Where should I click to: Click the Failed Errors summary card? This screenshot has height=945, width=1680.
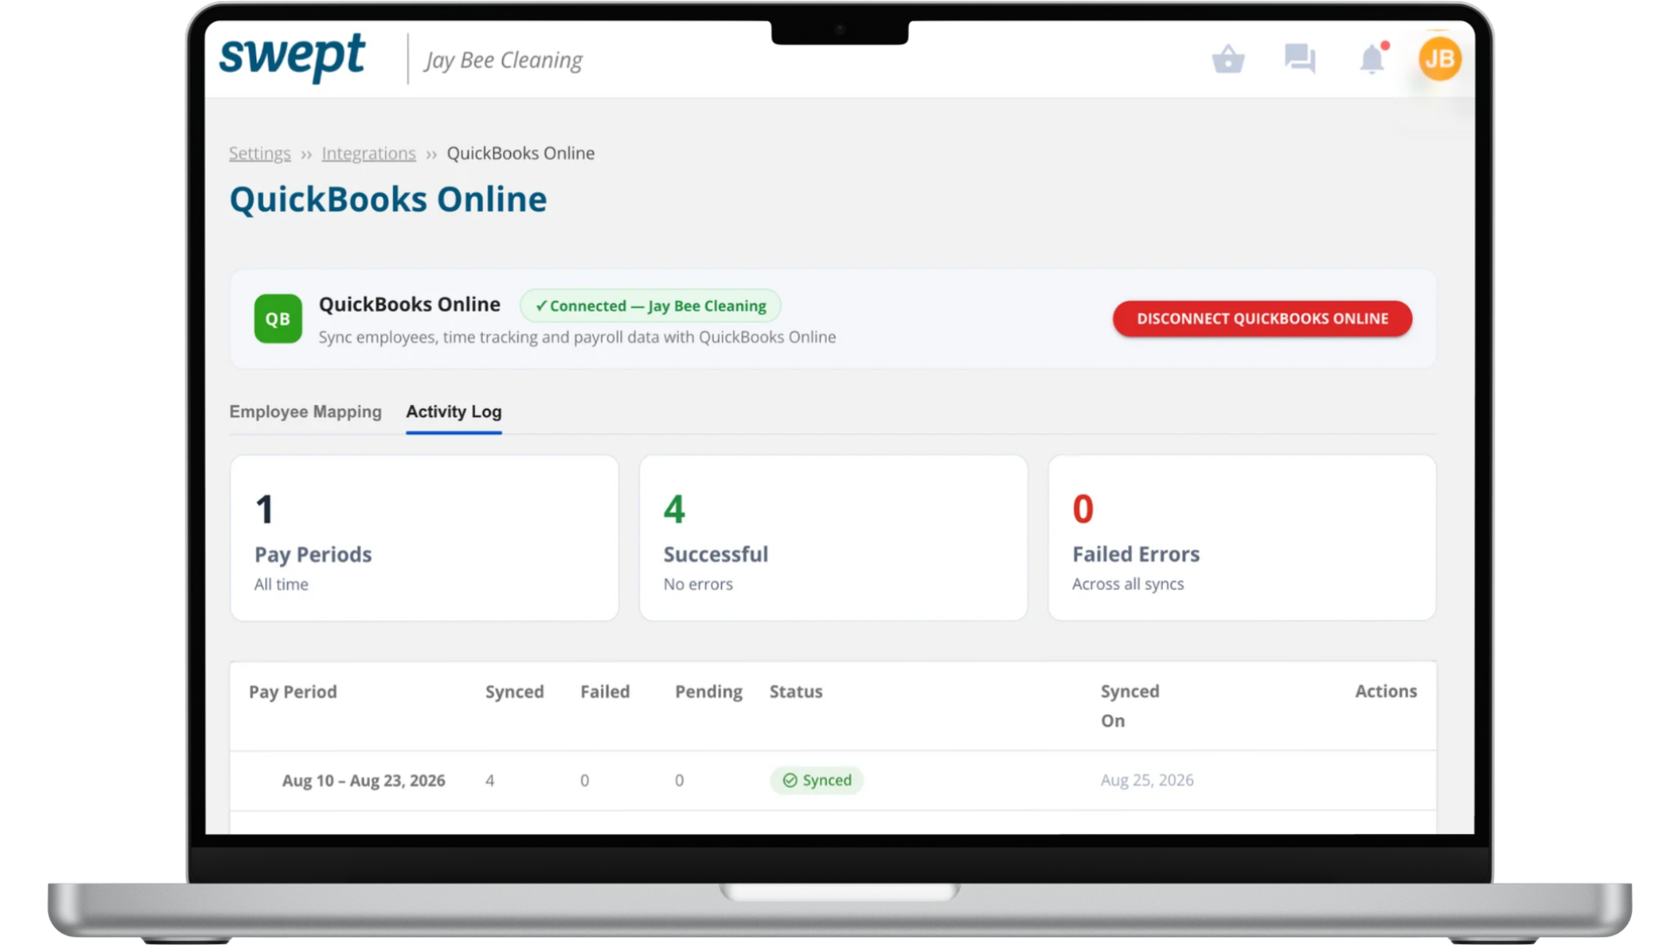1242,538
